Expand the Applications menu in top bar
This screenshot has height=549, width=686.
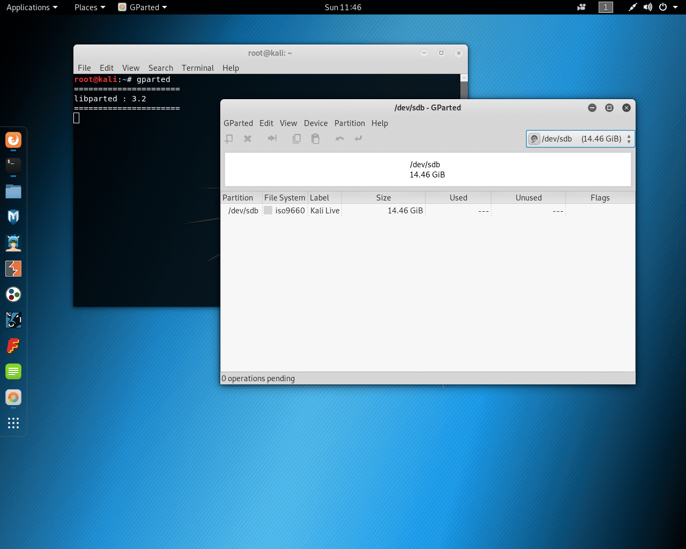click(32, 8)
